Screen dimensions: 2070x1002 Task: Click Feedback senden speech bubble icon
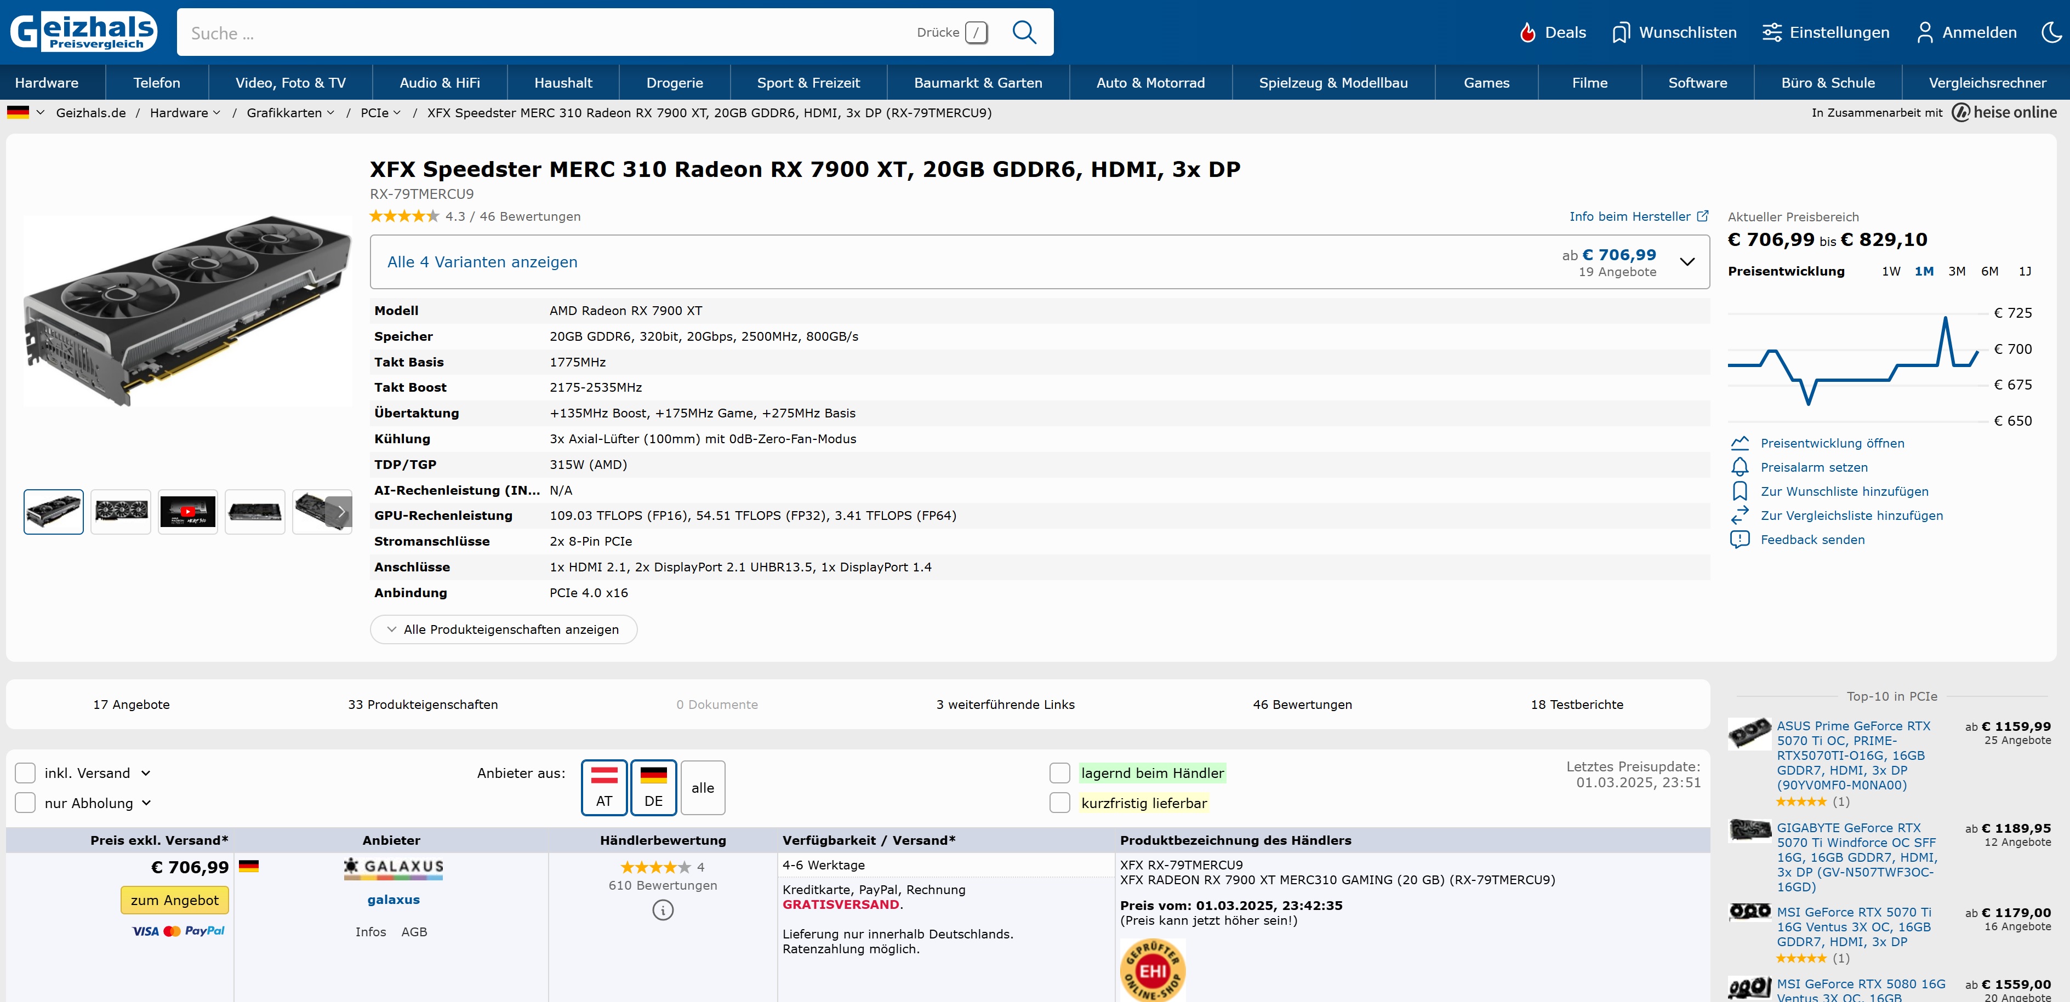1740,539
